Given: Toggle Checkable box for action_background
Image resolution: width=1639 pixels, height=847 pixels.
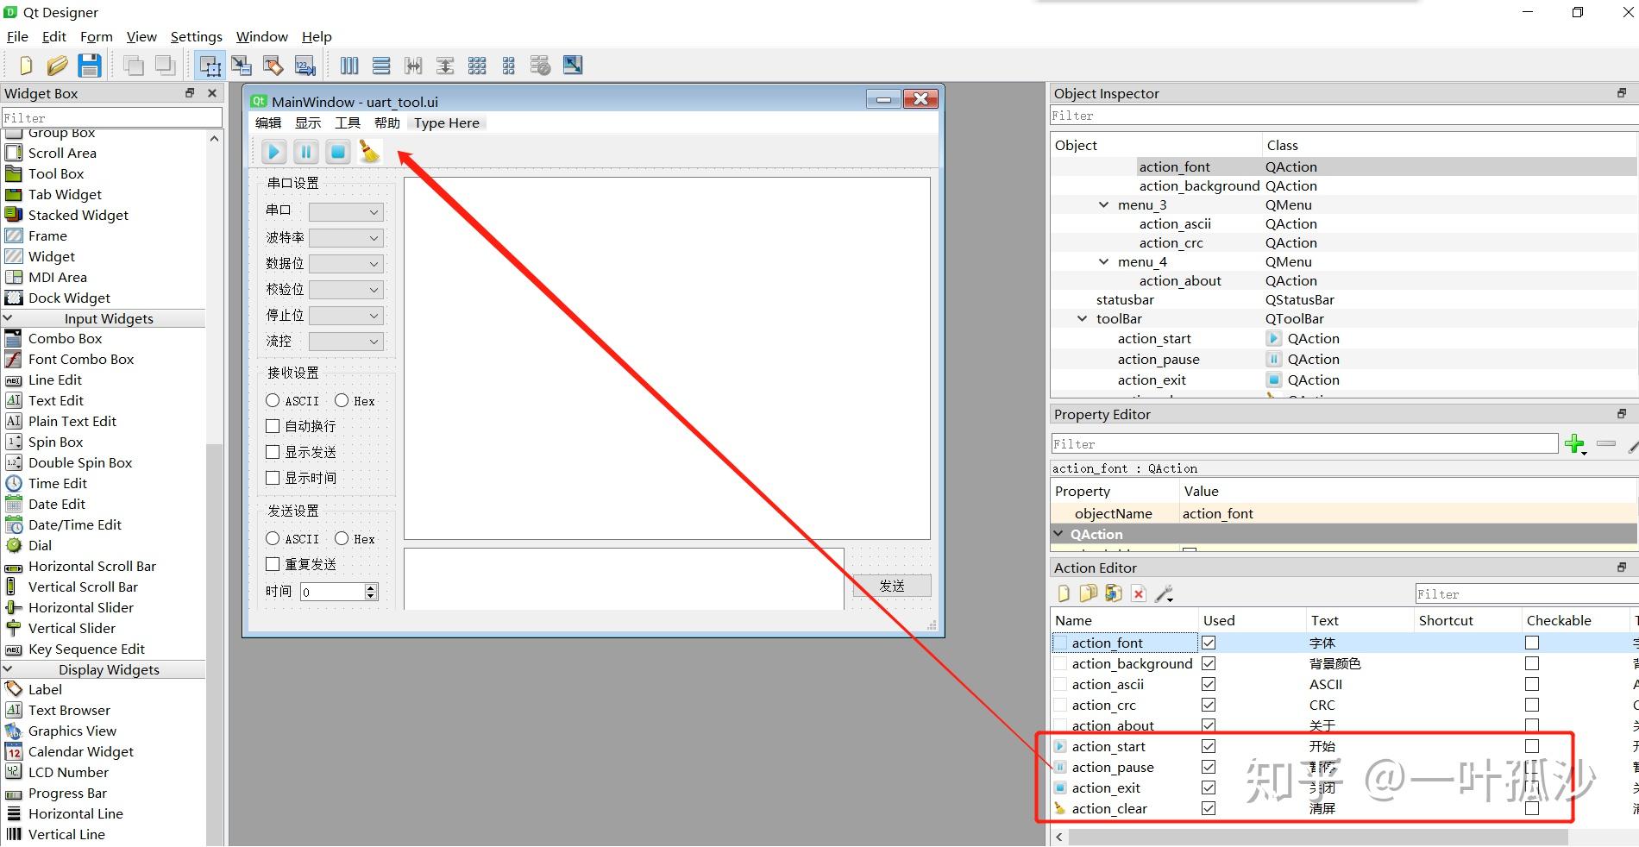Looking at the screenshot, I should [1532, 663].
